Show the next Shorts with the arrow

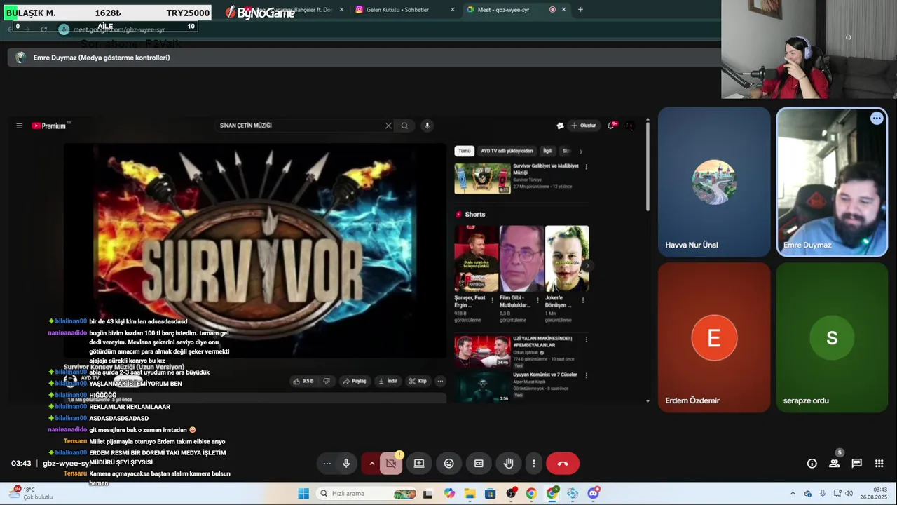(x=588, y=266)
